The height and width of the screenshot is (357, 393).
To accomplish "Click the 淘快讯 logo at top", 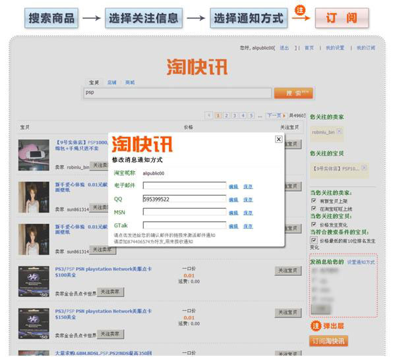I will coord(197,67).
